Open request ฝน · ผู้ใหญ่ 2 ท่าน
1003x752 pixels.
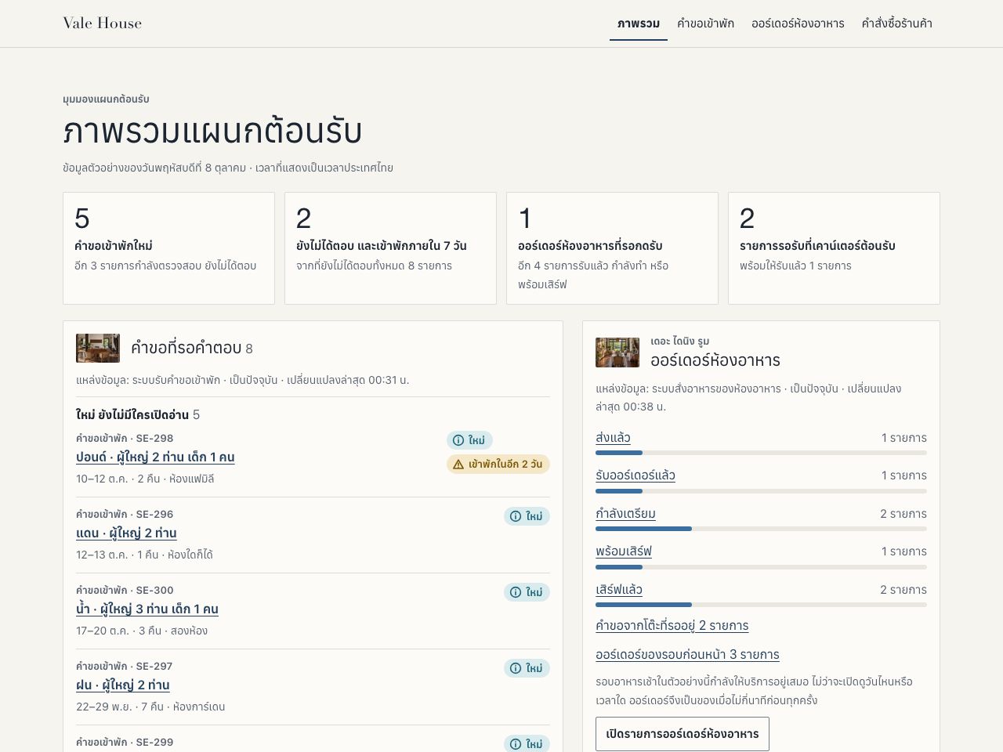pyautogui.click(x=123, y=685)
